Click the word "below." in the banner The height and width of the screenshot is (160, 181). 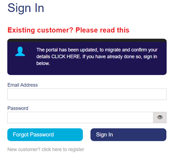[43, 63]
